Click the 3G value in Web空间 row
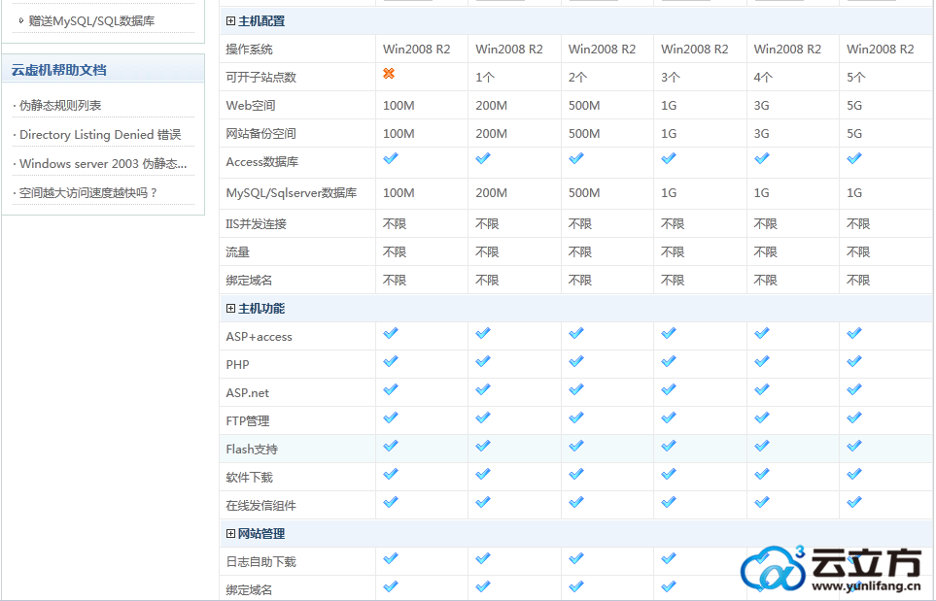 pos(761,106)
